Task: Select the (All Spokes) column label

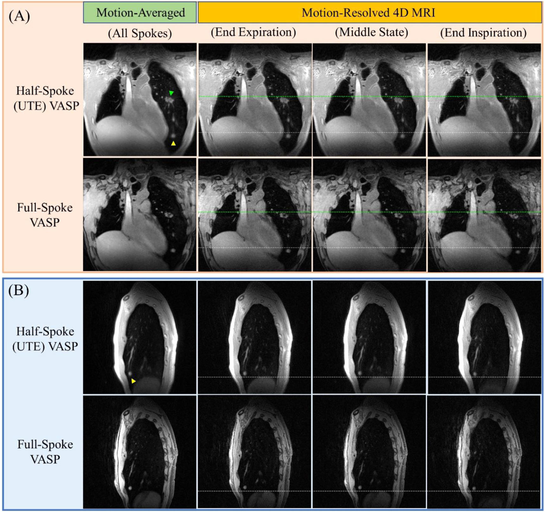Action: [140, 33]
